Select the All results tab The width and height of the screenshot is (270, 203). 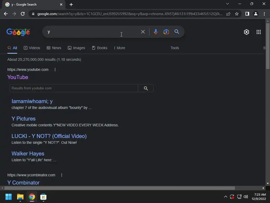coord(12,48)
